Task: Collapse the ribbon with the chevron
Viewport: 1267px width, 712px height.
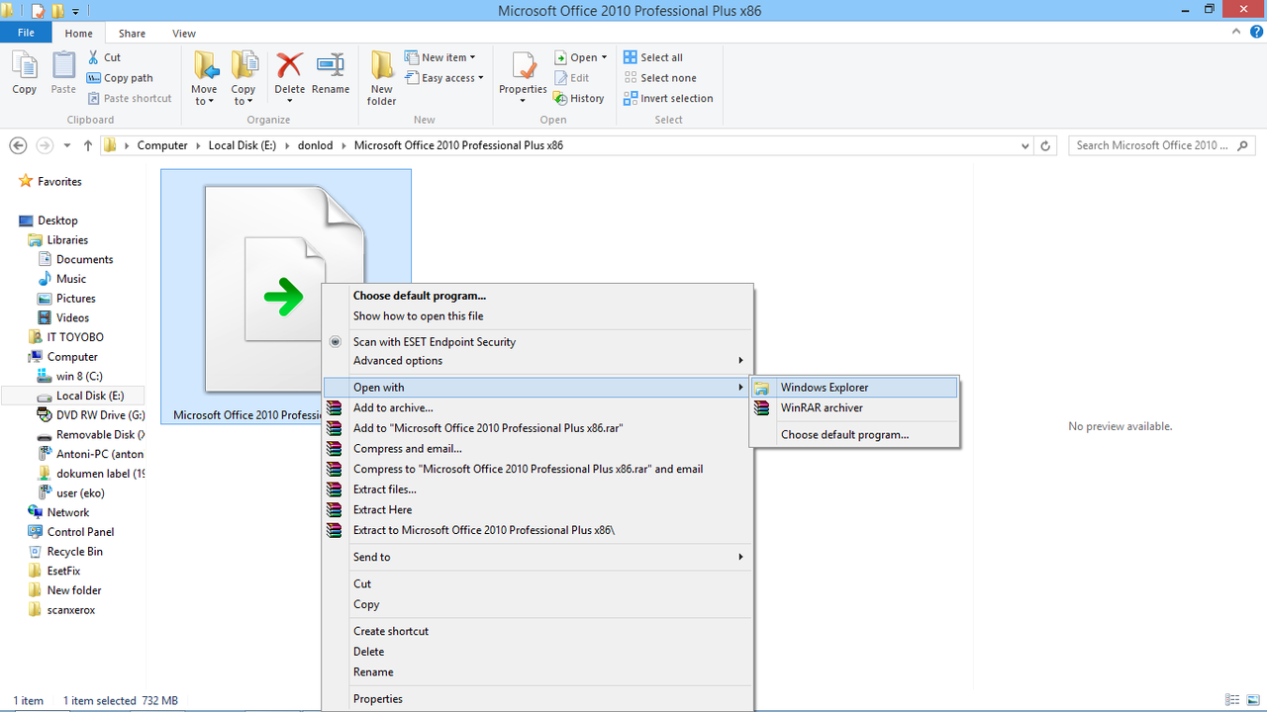Action: click(1235, 33)
